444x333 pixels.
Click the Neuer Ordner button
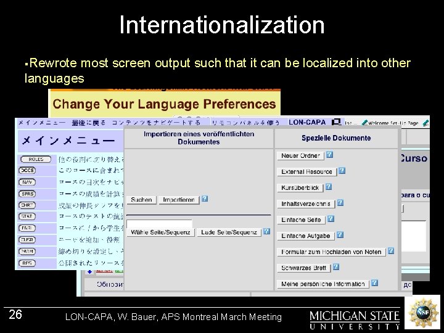coord(300,156)
